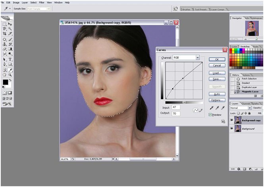This screenshot has height=187, width=264.
Task: Choose the pencil draw-curve icon in Curves
Action: [x=201, y=110]
